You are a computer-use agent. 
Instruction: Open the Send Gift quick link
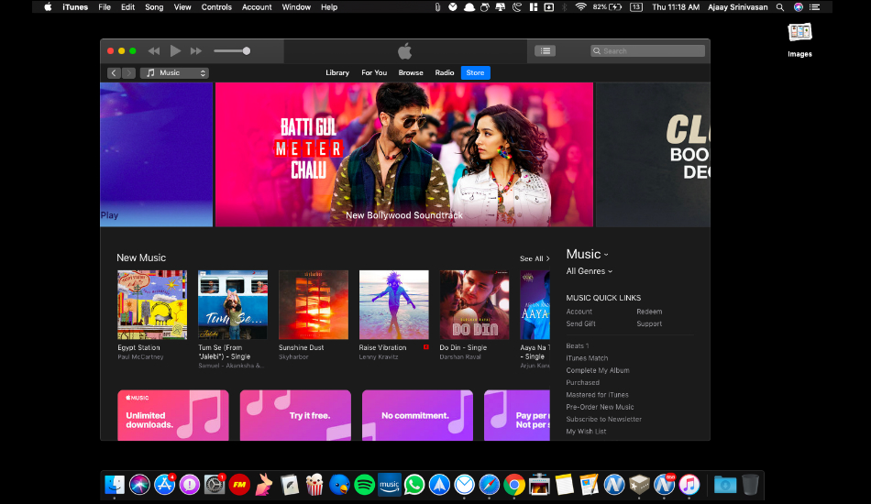(580, 324)
